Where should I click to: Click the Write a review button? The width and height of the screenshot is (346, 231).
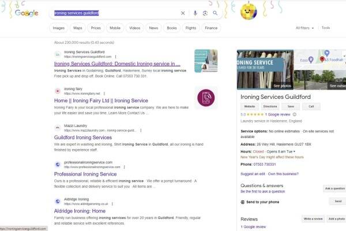pyautogui.click(x=313, y=219)
